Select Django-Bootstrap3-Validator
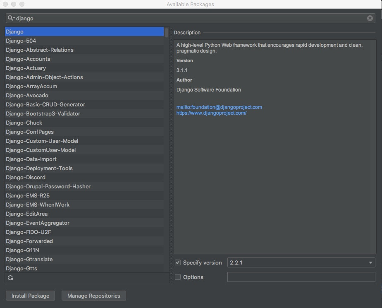Image resolution: width=382 pixels, height=308 pixels. [x=84, y=114]
